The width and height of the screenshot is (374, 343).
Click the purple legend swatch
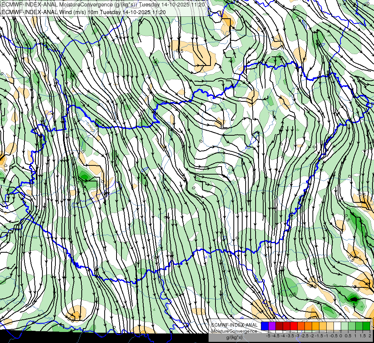(272, 326)
